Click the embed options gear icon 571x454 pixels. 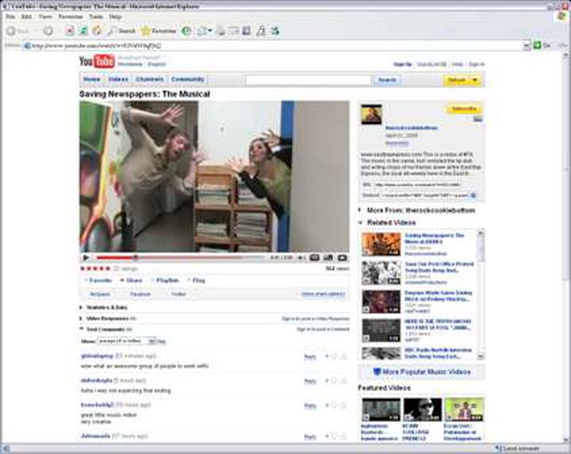tap(473, 195)
